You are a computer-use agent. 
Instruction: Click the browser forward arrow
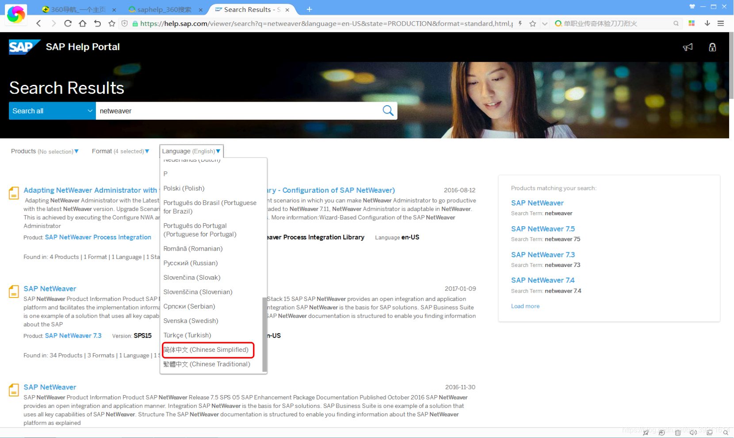click(x=54, y=23)
